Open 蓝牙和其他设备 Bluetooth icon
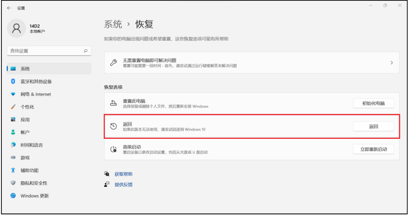408x215 pixels. pos(13,82)
